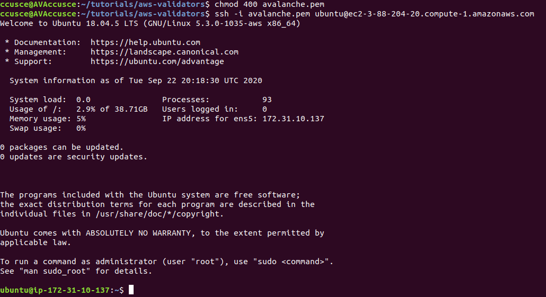
Task: Click the System load value 0.0
Action: (83, 100)
